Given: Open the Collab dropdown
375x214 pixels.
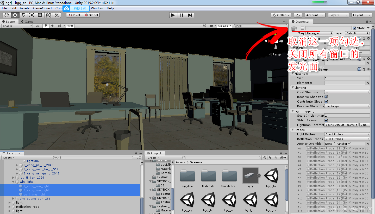Looking at the screenshot, I should 281,15.
